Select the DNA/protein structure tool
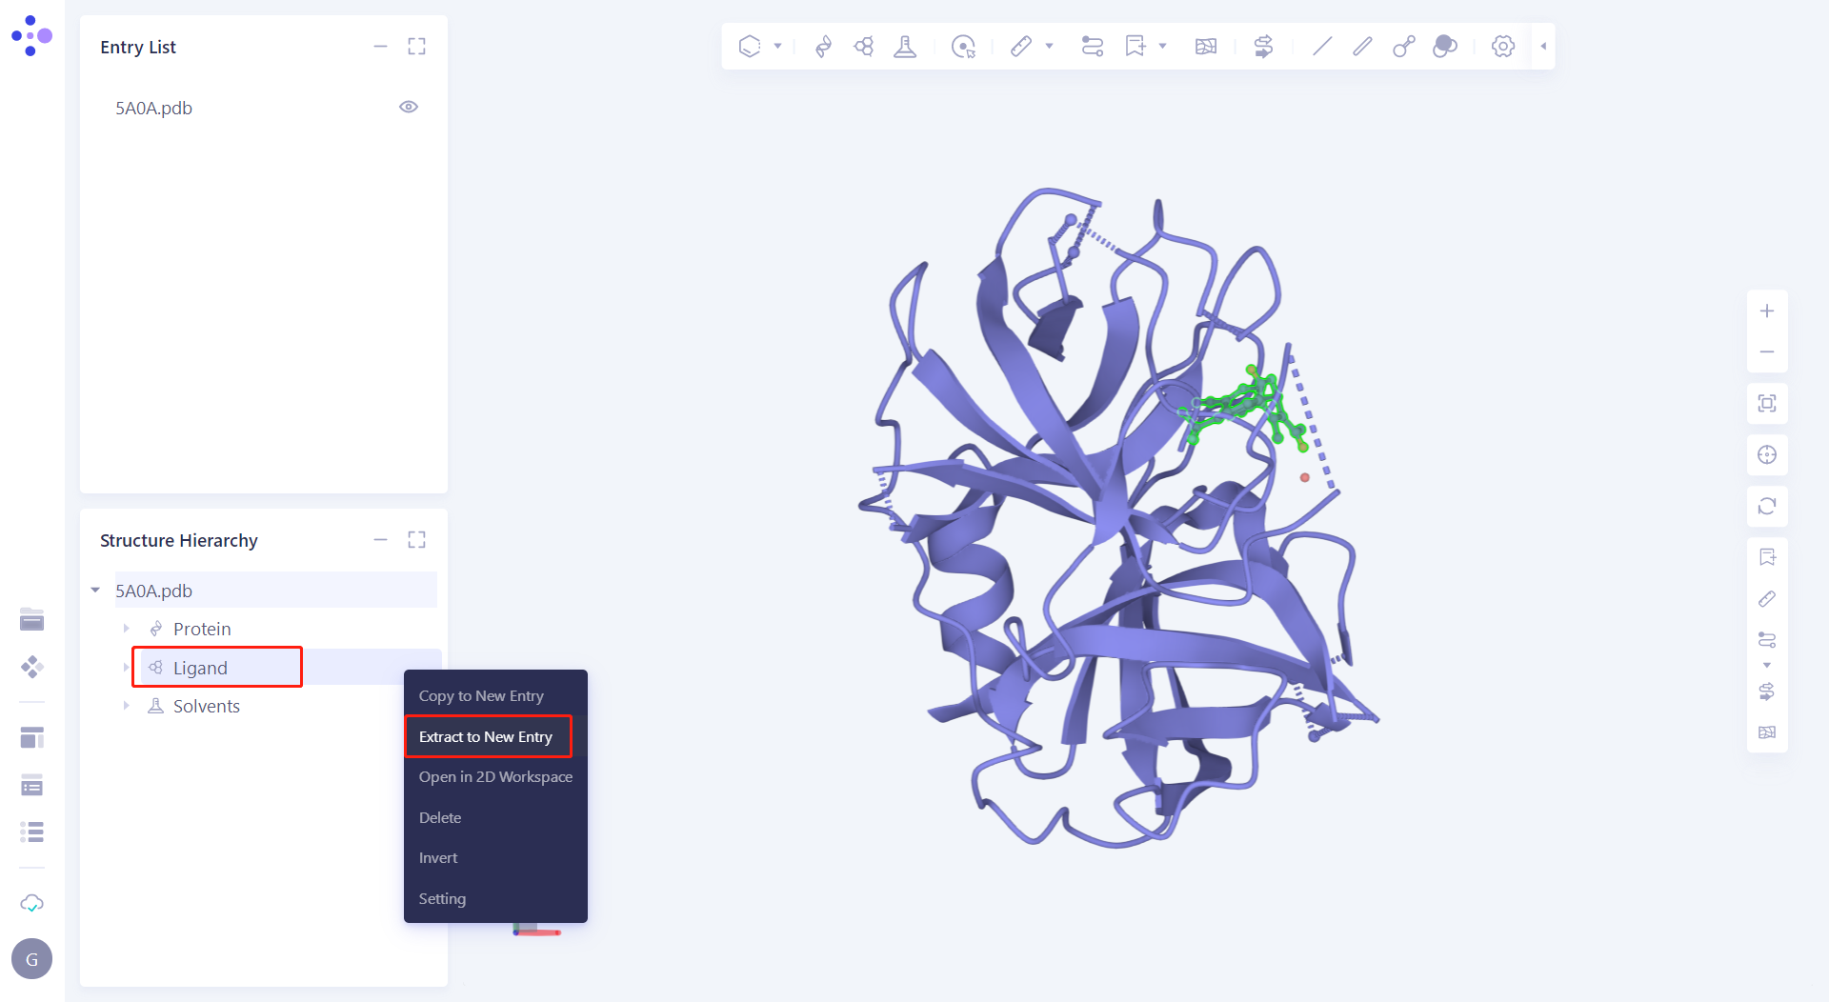The image size is (1829, 1002). pyautogui.click(x=822, y=46)
